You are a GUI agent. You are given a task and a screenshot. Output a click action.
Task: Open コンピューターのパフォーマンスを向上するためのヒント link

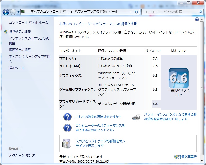point(100,128)
